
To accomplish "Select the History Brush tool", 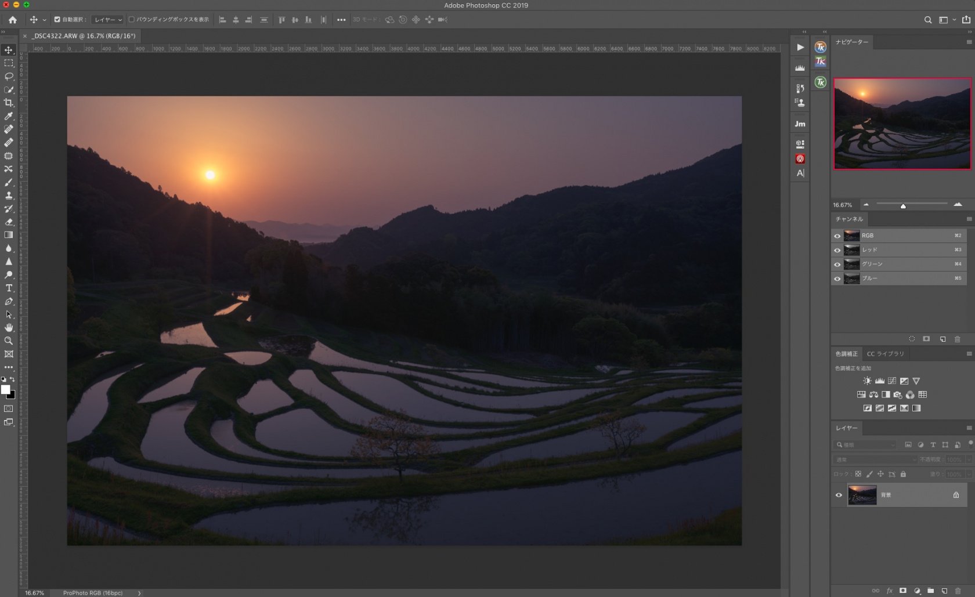I will [x=9, y=209].
